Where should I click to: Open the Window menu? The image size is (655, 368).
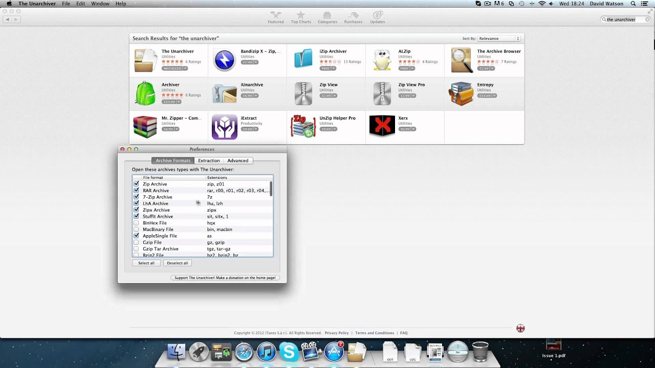point(100,4)
